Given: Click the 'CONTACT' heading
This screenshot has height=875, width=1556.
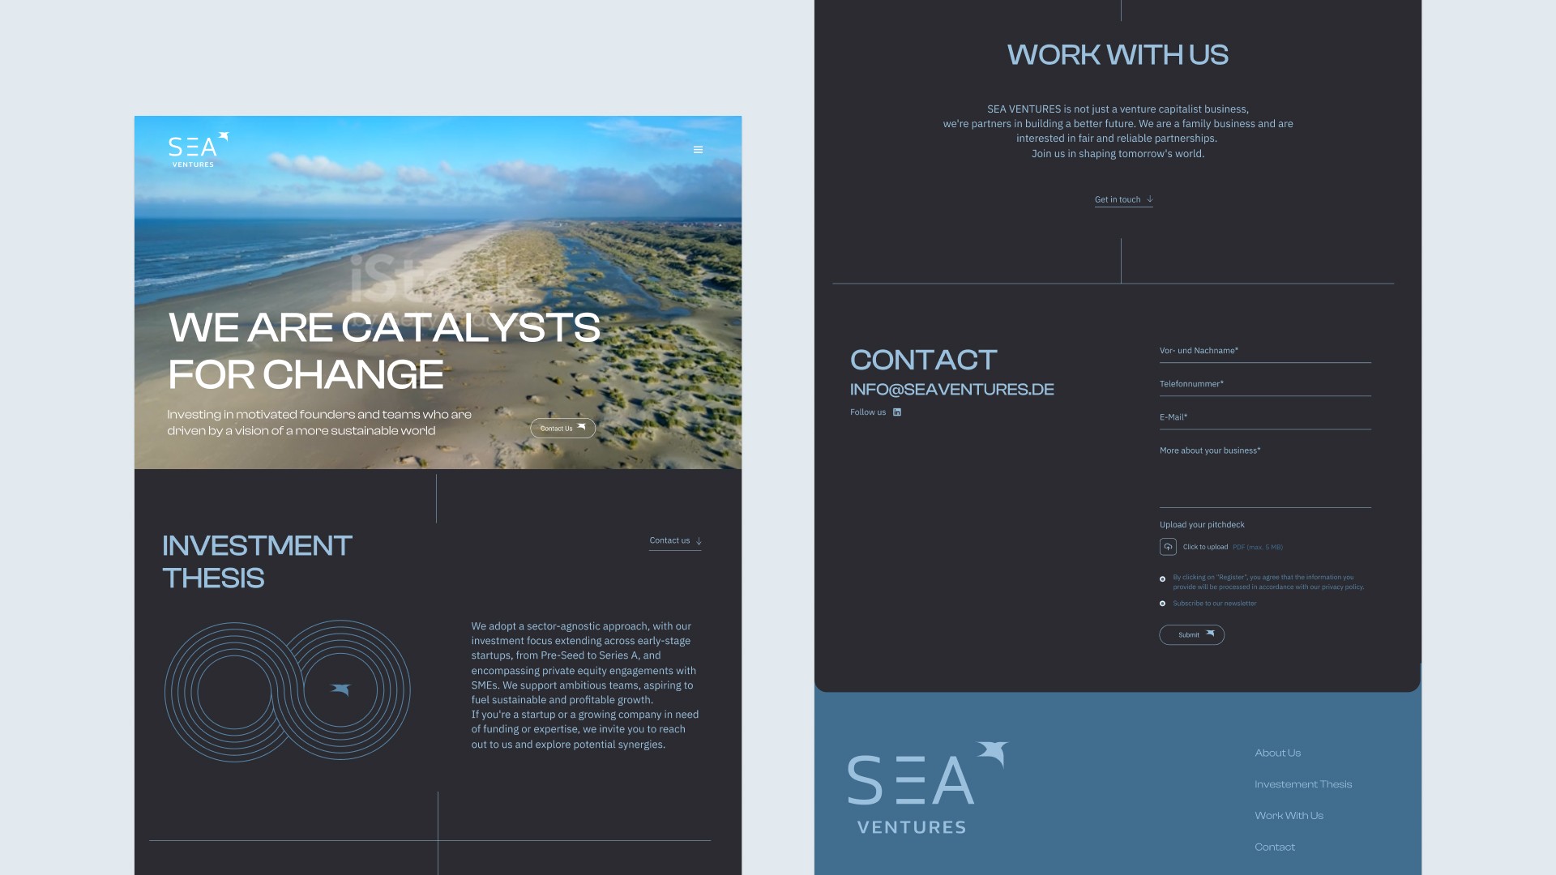Looking at the screenshot, I should click(x=923, y=361).
